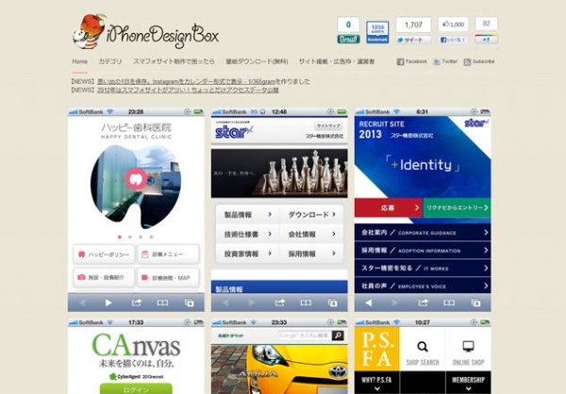Screen dimensions: 566x394
Task: Click forward arrow in dental clinic Safari toolbar
Action: click(x=108, y=303)
